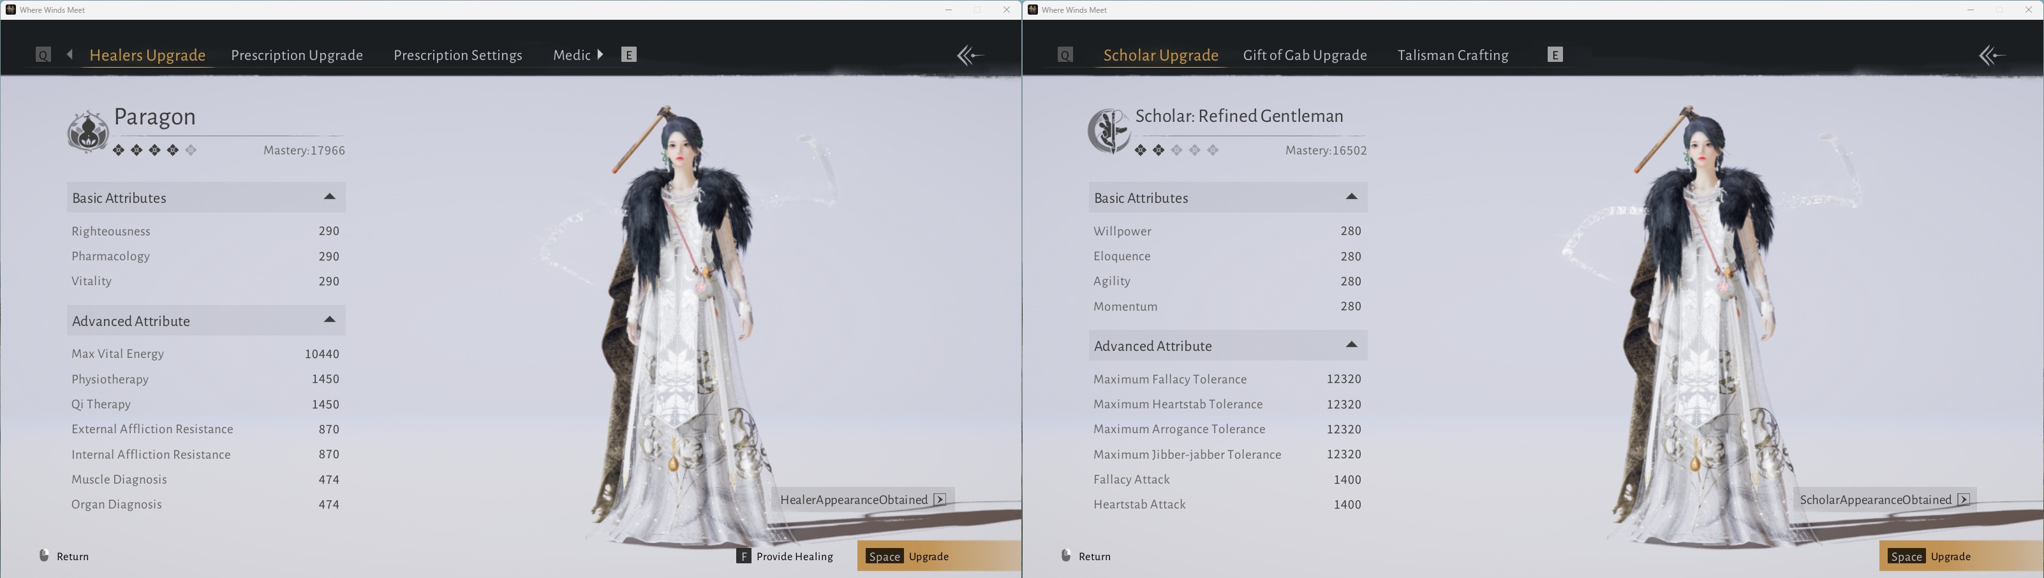Switch to the Gift of Gab Upgrade tab

(1305, 55)
